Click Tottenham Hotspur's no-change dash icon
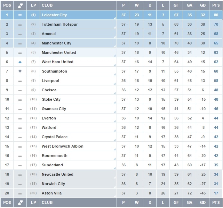Screen dimensions: 223x208 (x=20, y=24)
